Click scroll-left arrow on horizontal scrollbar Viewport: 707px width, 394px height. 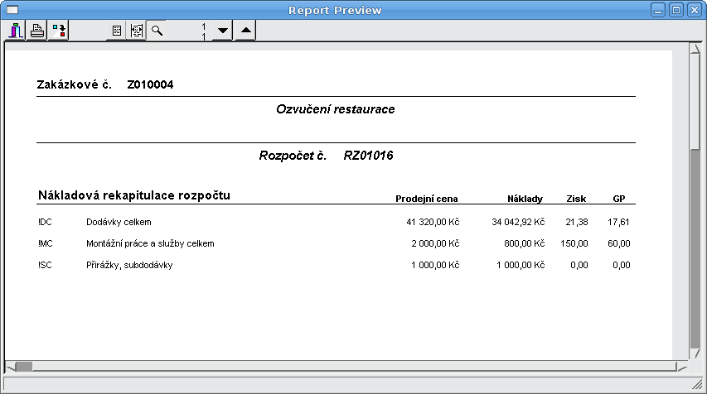click(x=9, y=367)
